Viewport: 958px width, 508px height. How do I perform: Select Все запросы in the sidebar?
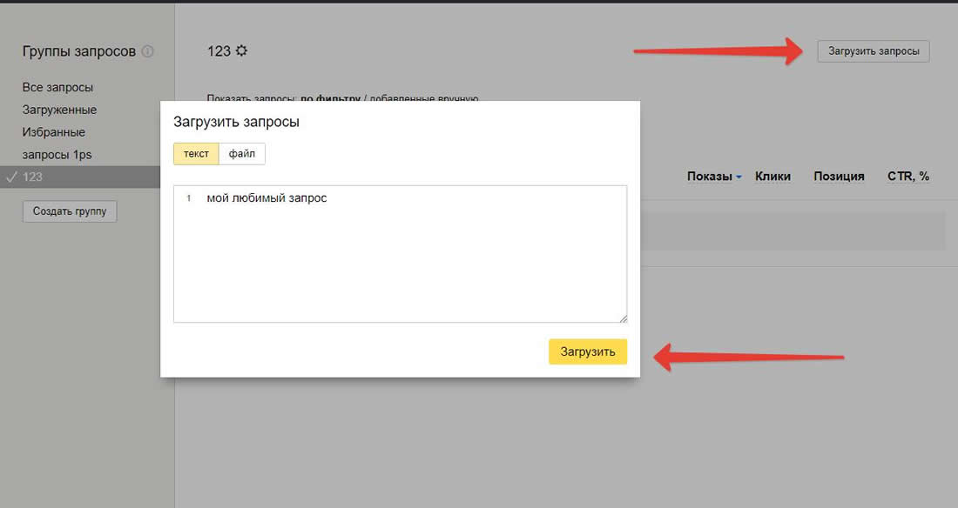(x=57, y=87)
